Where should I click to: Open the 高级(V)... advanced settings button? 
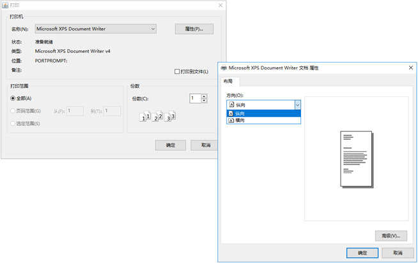[391, 236]
